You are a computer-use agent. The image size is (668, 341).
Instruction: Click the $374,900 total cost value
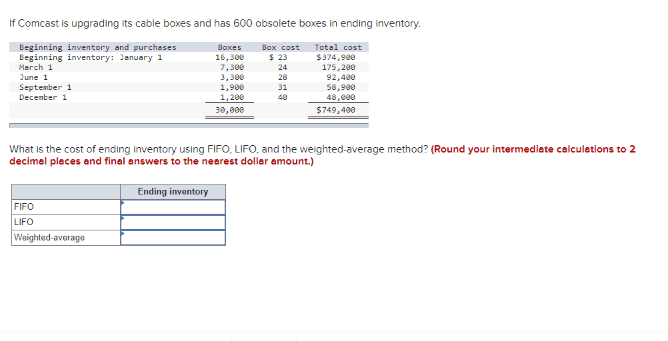(x=336, y=57)
